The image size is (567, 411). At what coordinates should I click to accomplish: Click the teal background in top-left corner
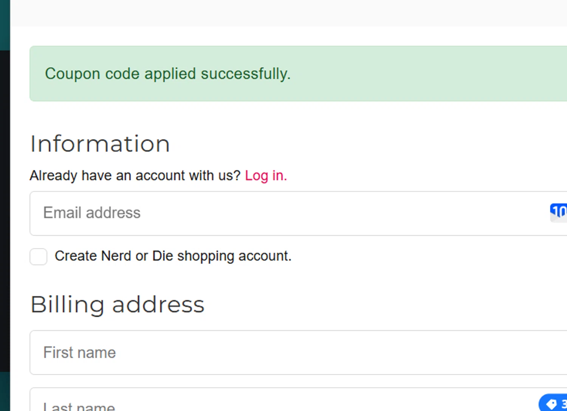5,25
